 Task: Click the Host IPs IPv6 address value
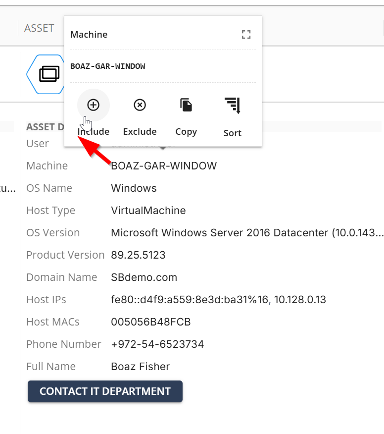click(x=190, y=299)
